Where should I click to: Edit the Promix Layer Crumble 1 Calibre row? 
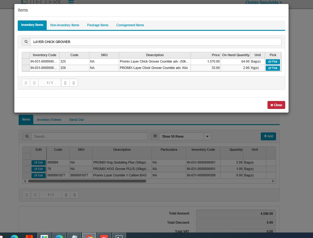38,175
